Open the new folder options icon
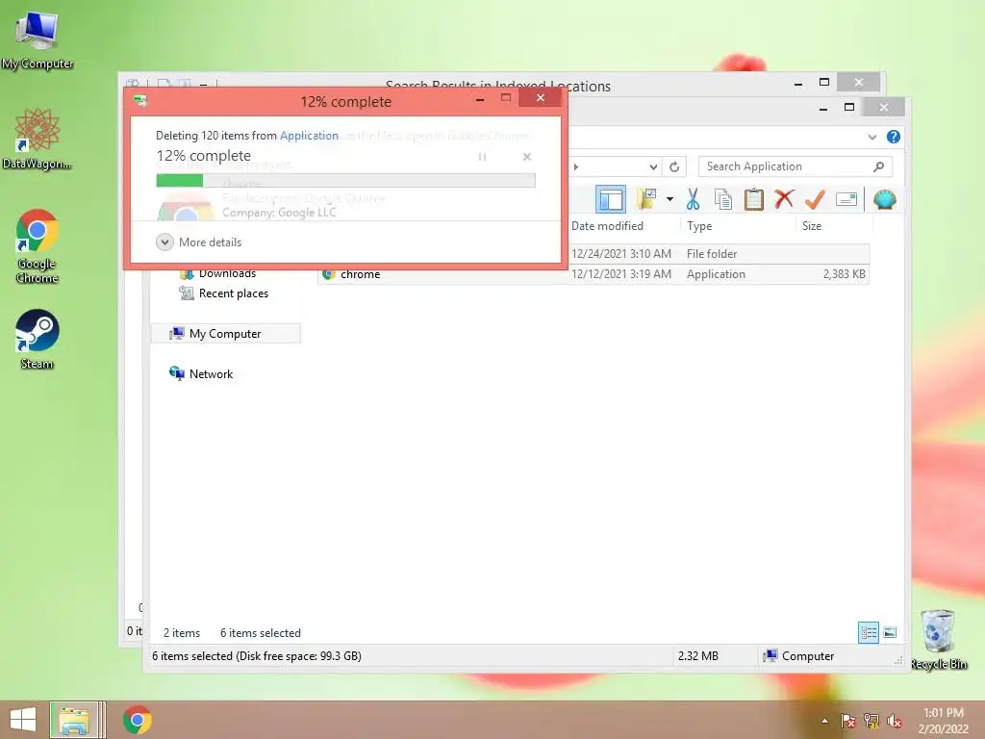 point(647,200)
